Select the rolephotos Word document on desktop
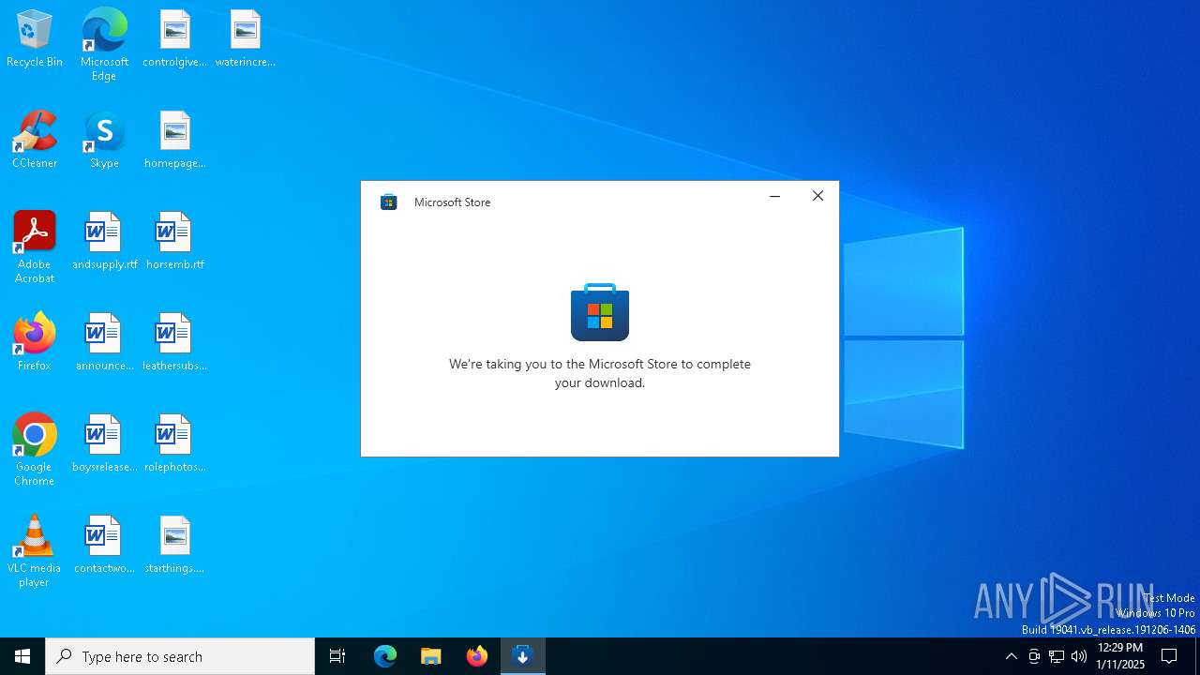1200x675 pixels. (174, 444)
